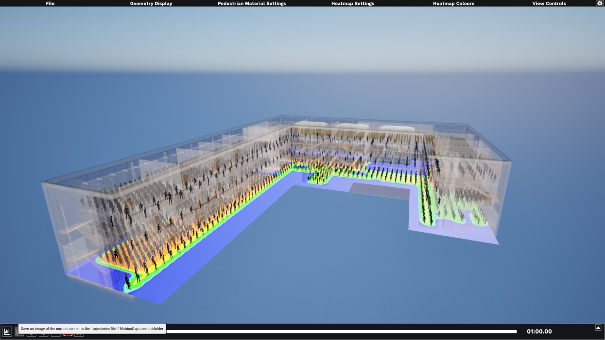Screen dimensions: 605x340
Task: Expand Pedestrian Material Settings menu
Action: (251, 3)
